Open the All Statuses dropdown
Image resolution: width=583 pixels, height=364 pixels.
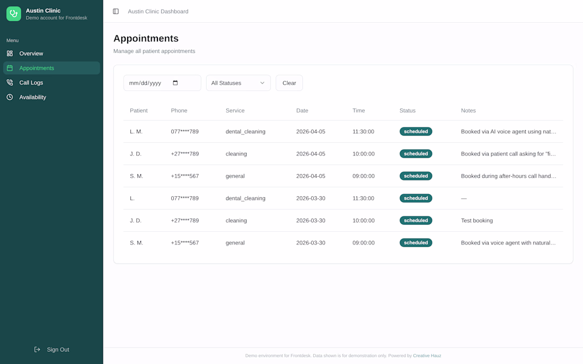pos(238,83)
